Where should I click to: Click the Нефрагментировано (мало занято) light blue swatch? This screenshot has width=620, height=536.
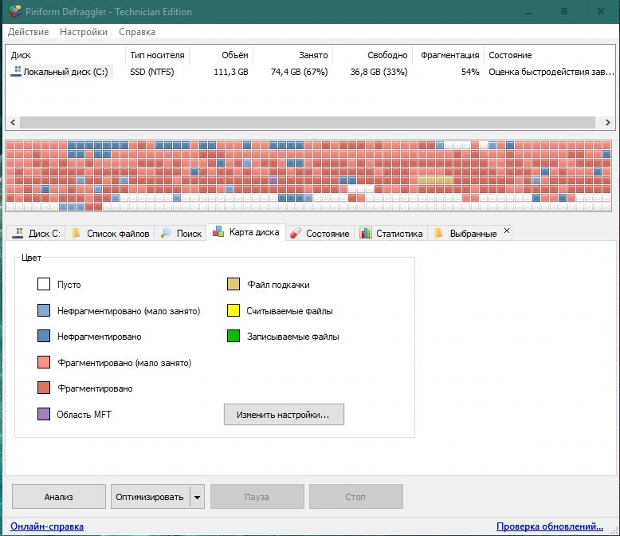click(44, 310)
